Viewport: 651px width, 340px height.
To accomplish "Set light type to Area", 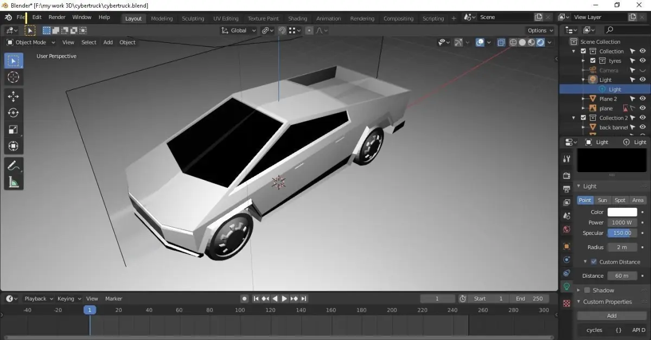I will 638,200.
